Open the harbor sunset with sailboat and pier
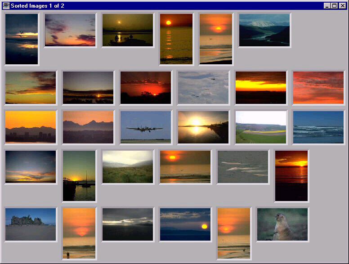Viewport: 349px width, 264px height. (79, 176)
